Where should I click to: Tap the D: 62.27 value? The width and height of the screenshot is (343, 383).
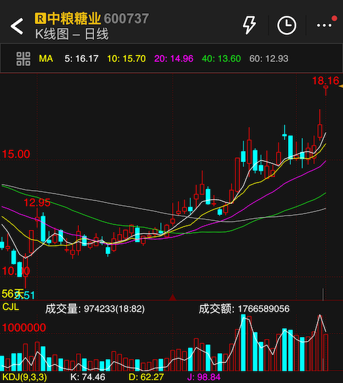pyautogui.click(x=146, y=377)
